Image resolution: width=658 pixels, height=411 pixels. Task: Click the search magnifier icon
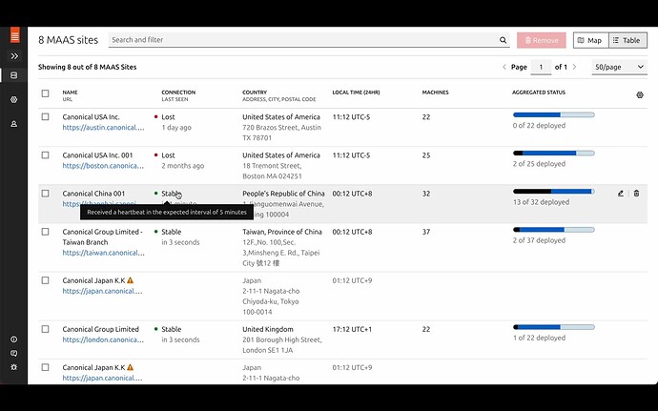[503, 40]
